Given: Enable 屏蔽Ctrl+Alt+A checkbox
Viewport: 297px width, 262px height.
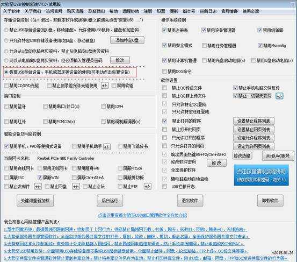Looking at the screenshot, I should point(74,178).
